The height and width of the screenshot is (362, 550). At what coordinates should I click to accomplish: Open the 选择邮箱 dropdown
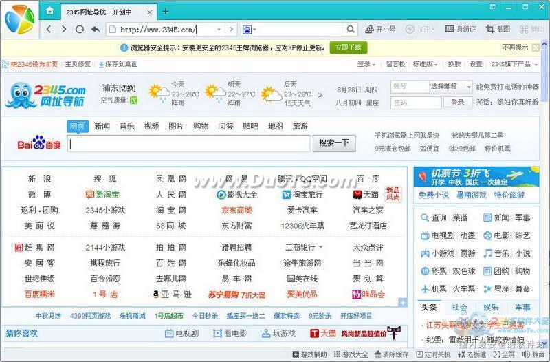click(x=451, y=87)
